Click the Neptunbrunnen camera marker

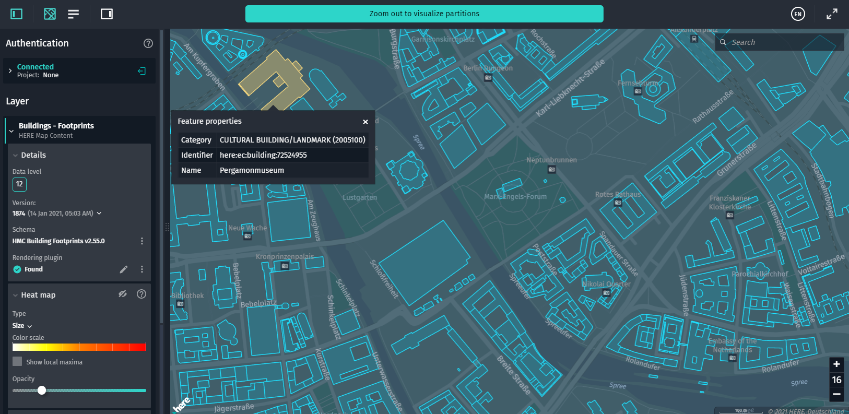552,169
